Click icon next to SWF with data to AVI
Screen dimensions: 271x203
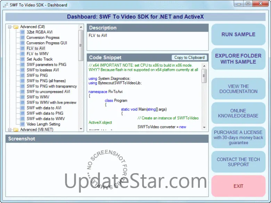pyautogui.click(x=22, y=108)
